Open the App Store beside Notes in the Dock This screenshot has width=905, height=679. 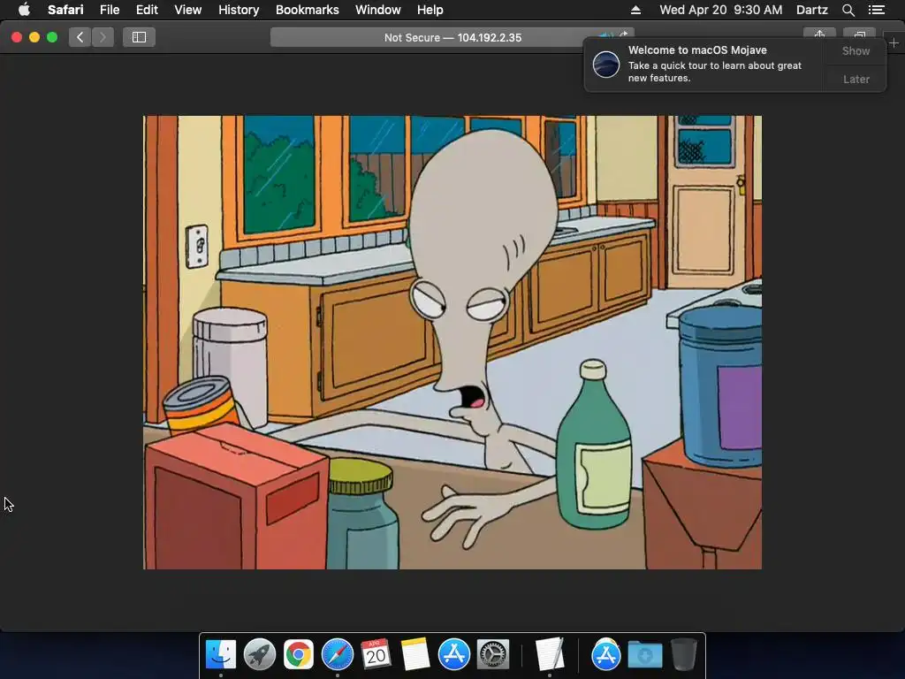point(453,654)
